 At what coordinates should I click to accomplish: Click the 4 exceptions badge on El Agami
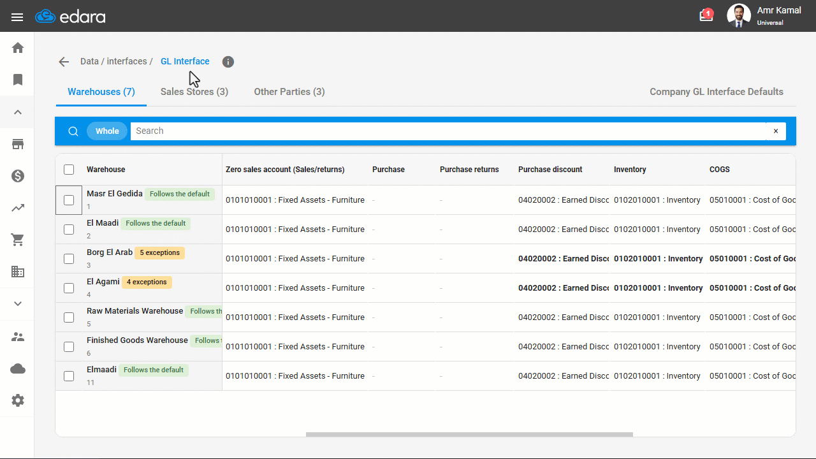(147, 282)
